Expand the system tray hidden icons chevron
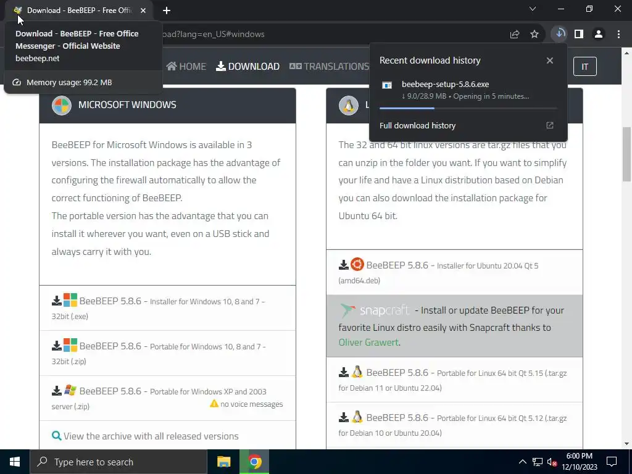The width and height of the screenshot is (632, 474). point(522,462)
